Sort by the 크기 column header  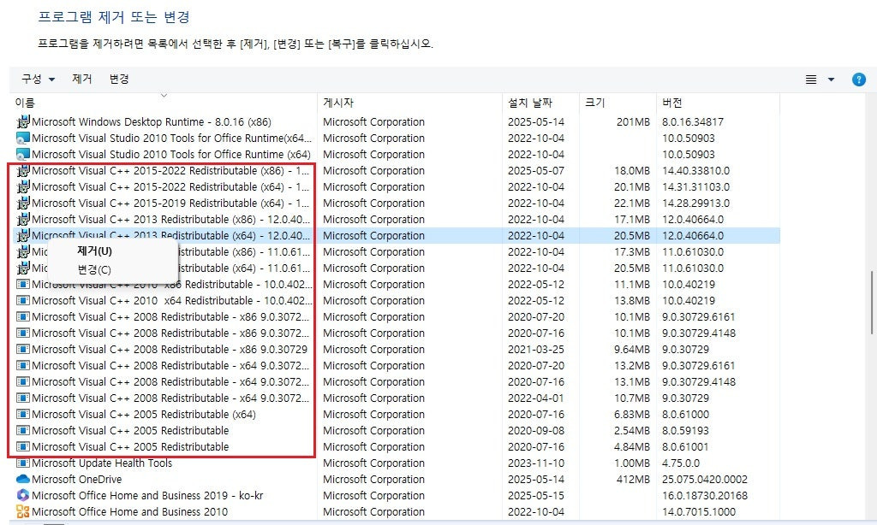click(x=594, y=103)
